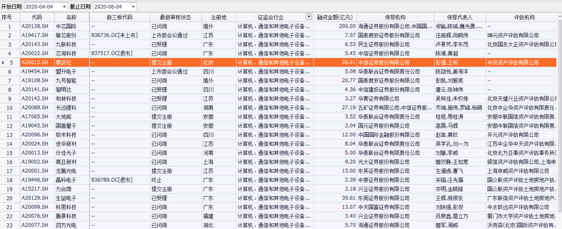Select the 世华新材 name cell

tap(72, 143)
